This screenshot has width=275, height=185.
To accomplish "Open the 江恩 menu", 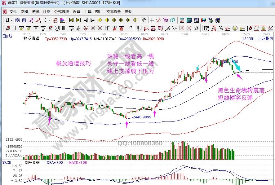I will tap(47, 12).
